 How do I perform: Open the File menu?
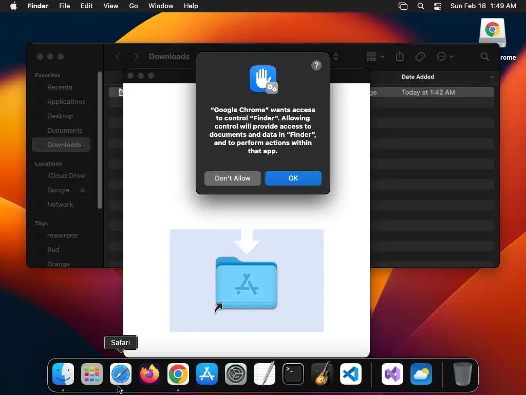[64, 6]
